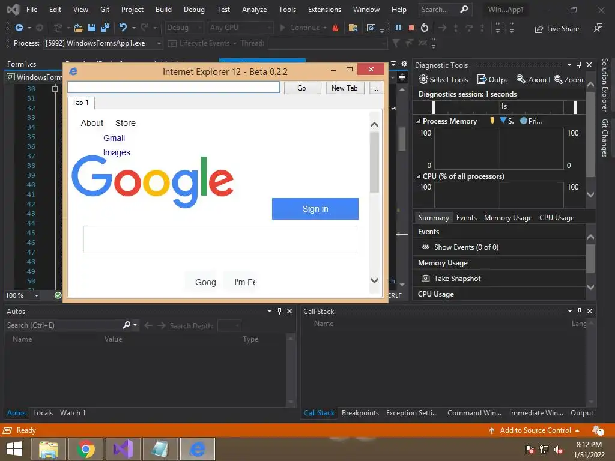Image resolution: width=615 pixels, height=461 pixels.
Task: Open the Solution Explorer side tab
Action: tap(604, 85)
